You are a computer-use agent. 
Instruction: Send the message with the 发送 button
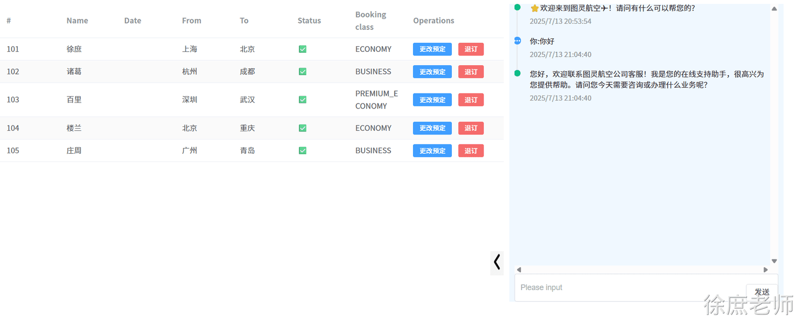point(762,292)
